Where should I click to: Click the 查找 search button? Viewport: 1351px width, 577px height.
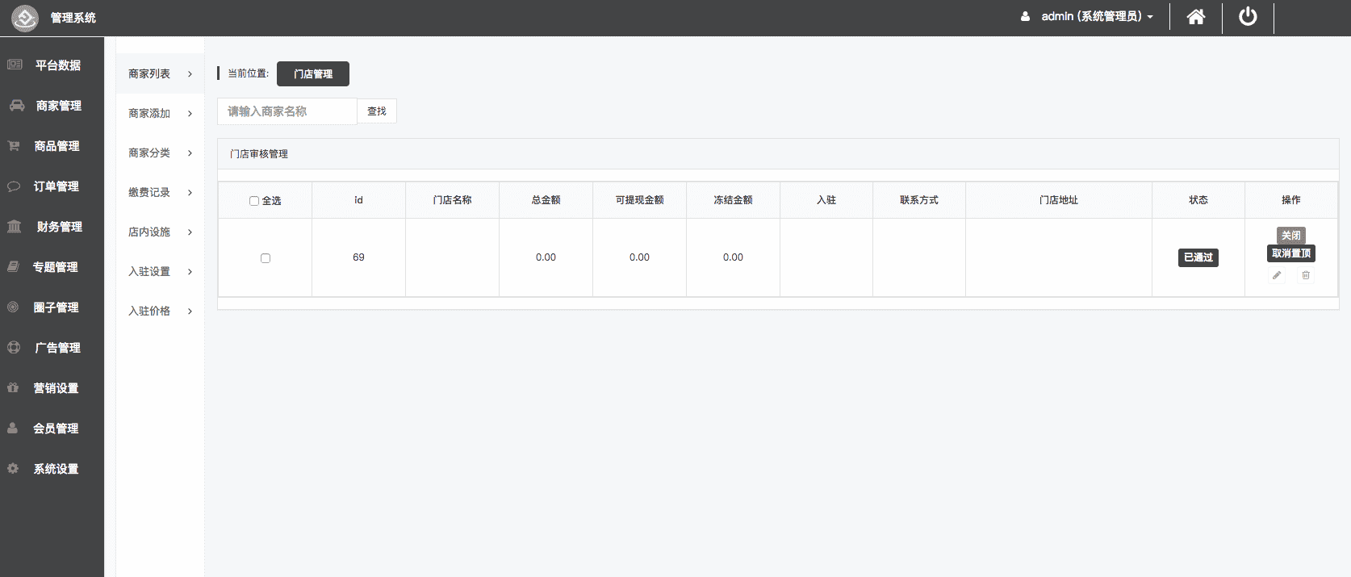point(377,111)
